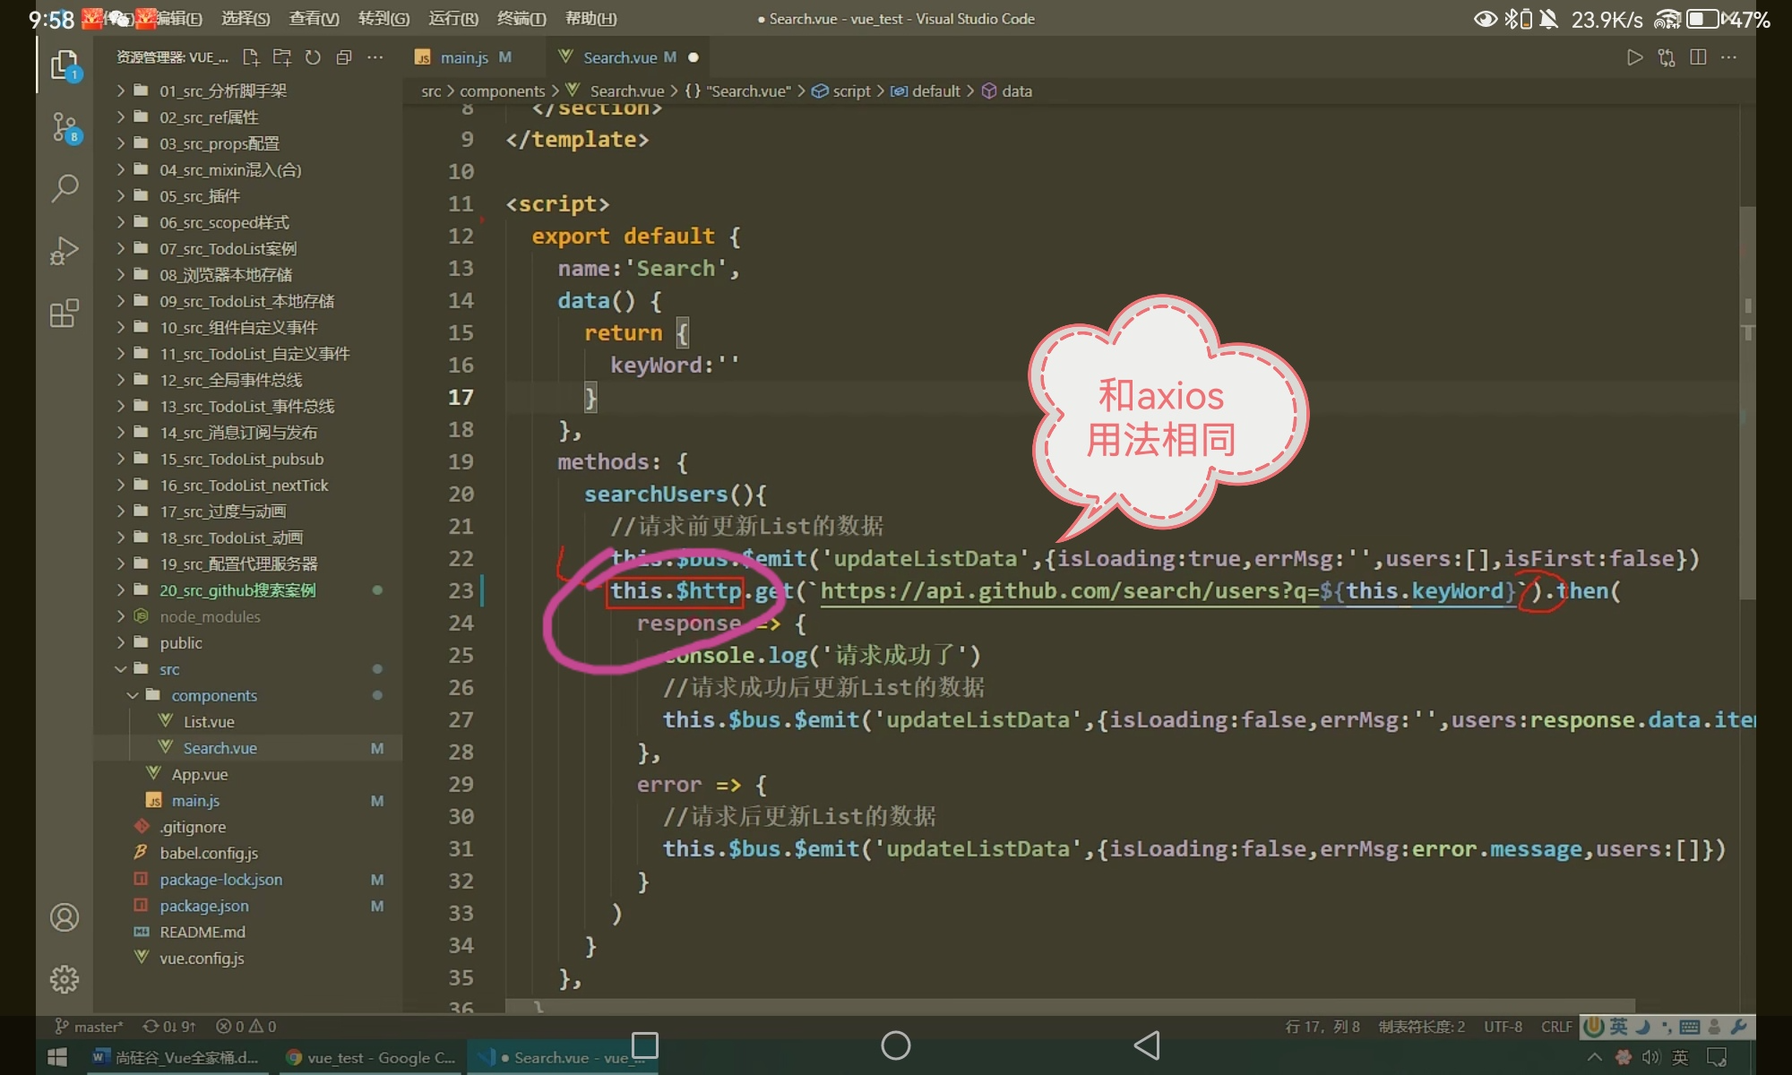Screen dimensions: 1792x1075
Task: Refresh the explorer file tree
Action: pos(313,57)
